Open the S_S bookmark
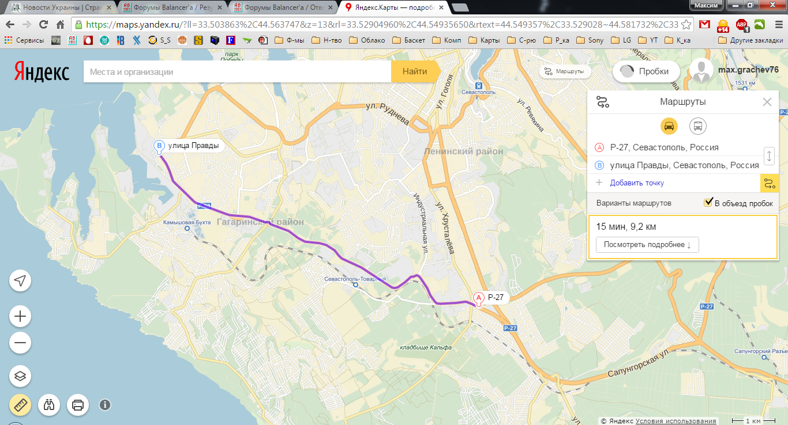788x425 pixels. pyautogui.click(x=160, y=40)
